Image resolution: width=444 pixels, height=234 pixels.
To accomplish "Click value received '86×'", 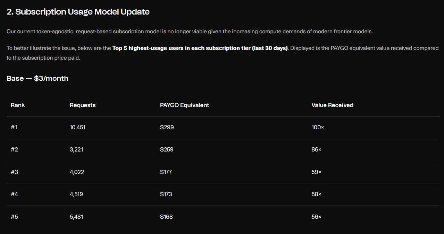I will tap(317, 150).
